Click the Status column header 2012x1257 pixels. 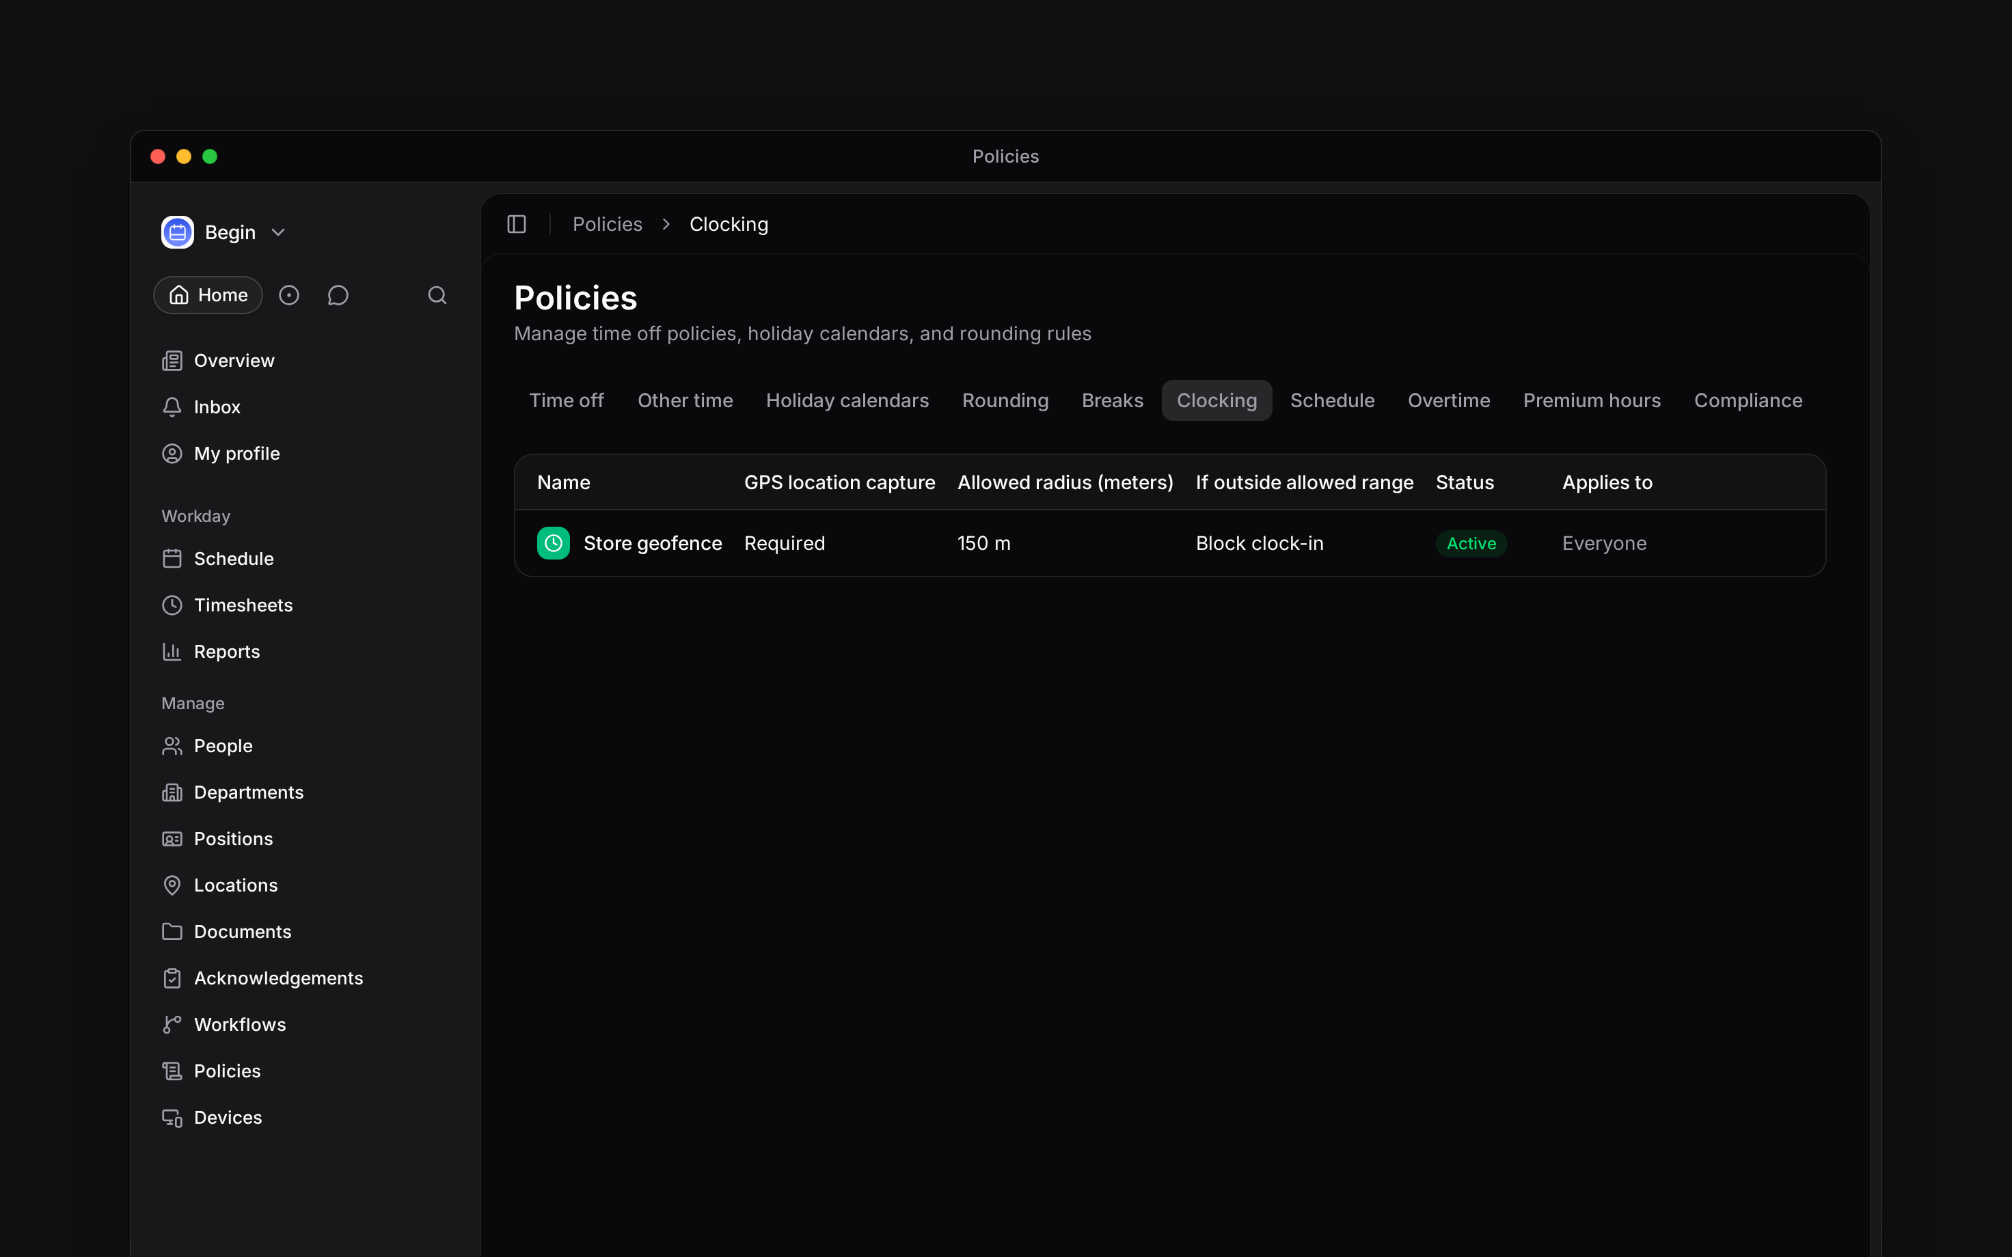click(x=1465, y=483)
